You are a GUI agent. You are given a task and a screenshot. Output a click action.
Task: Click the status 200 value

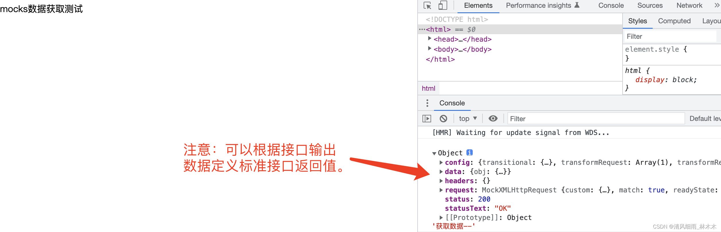484,199
